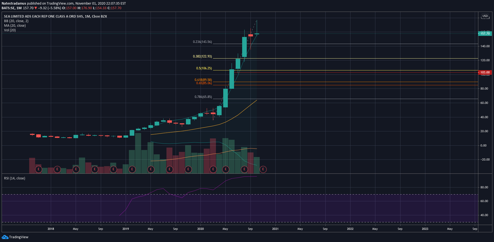Click the 157.70 current price tag
This screenshot has width=494, height=242.
[x=485, y=33]
